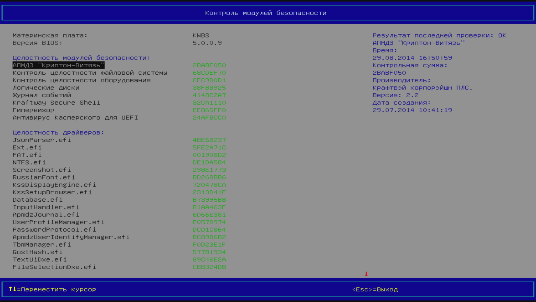Select FileSelectionDxe.efi at list bottom
Screen dimensions: 536x302
click(x=54, y=267)
